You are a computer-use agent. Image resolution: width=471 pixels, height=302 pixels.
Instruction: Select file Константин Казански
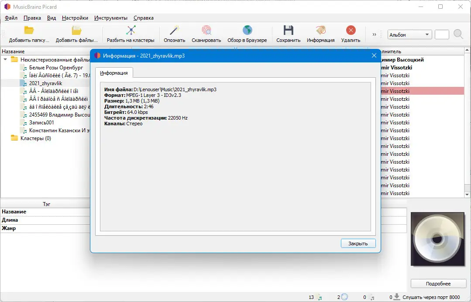pos(59,130)
